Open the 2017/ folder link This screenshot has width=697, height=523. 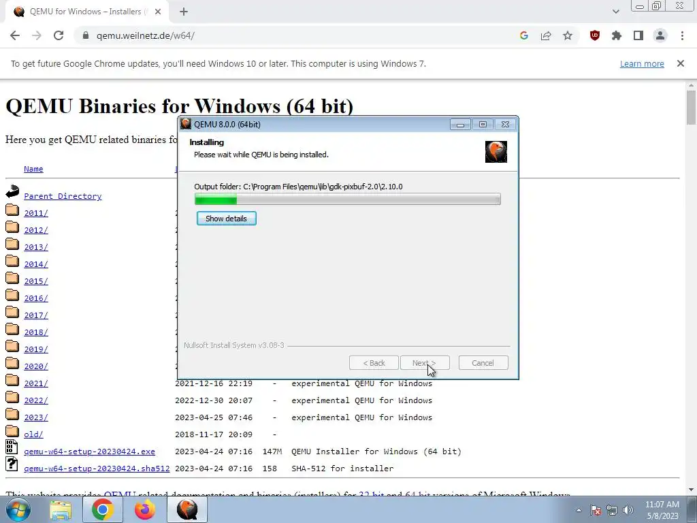[36, 315]
